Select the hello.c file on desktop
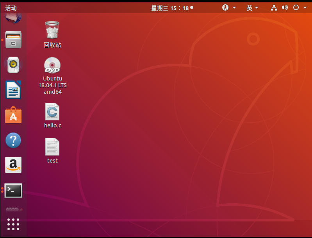The width and height of the screenshot is (312, 238). [x=52, y=111]
